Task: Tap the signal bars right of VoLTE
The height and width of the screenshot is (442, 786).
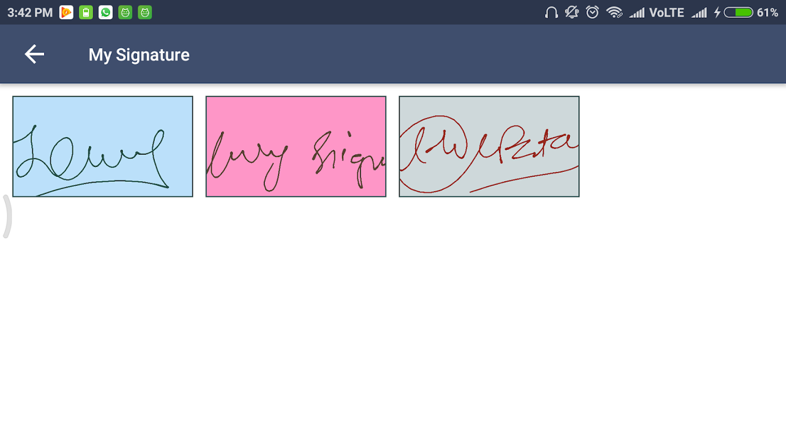Action: [699, 12]
